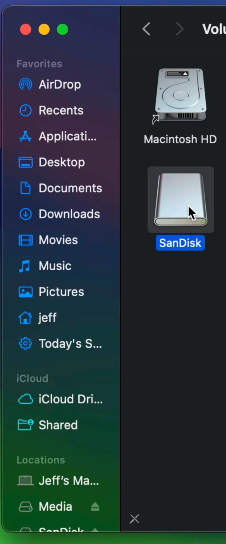Select the SanDisk external drive icon
Image resolution: width=226 pixels, height=544 pixels.
(181, 200)
